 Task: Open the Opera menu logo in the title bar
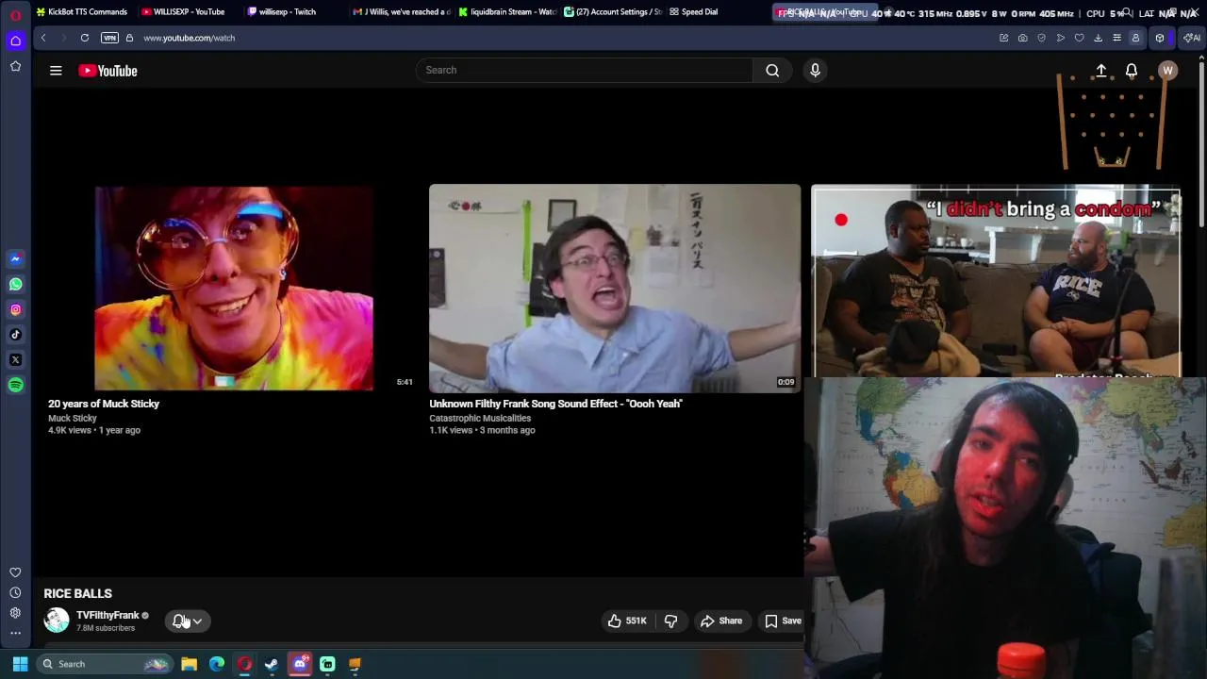(15, 15)
